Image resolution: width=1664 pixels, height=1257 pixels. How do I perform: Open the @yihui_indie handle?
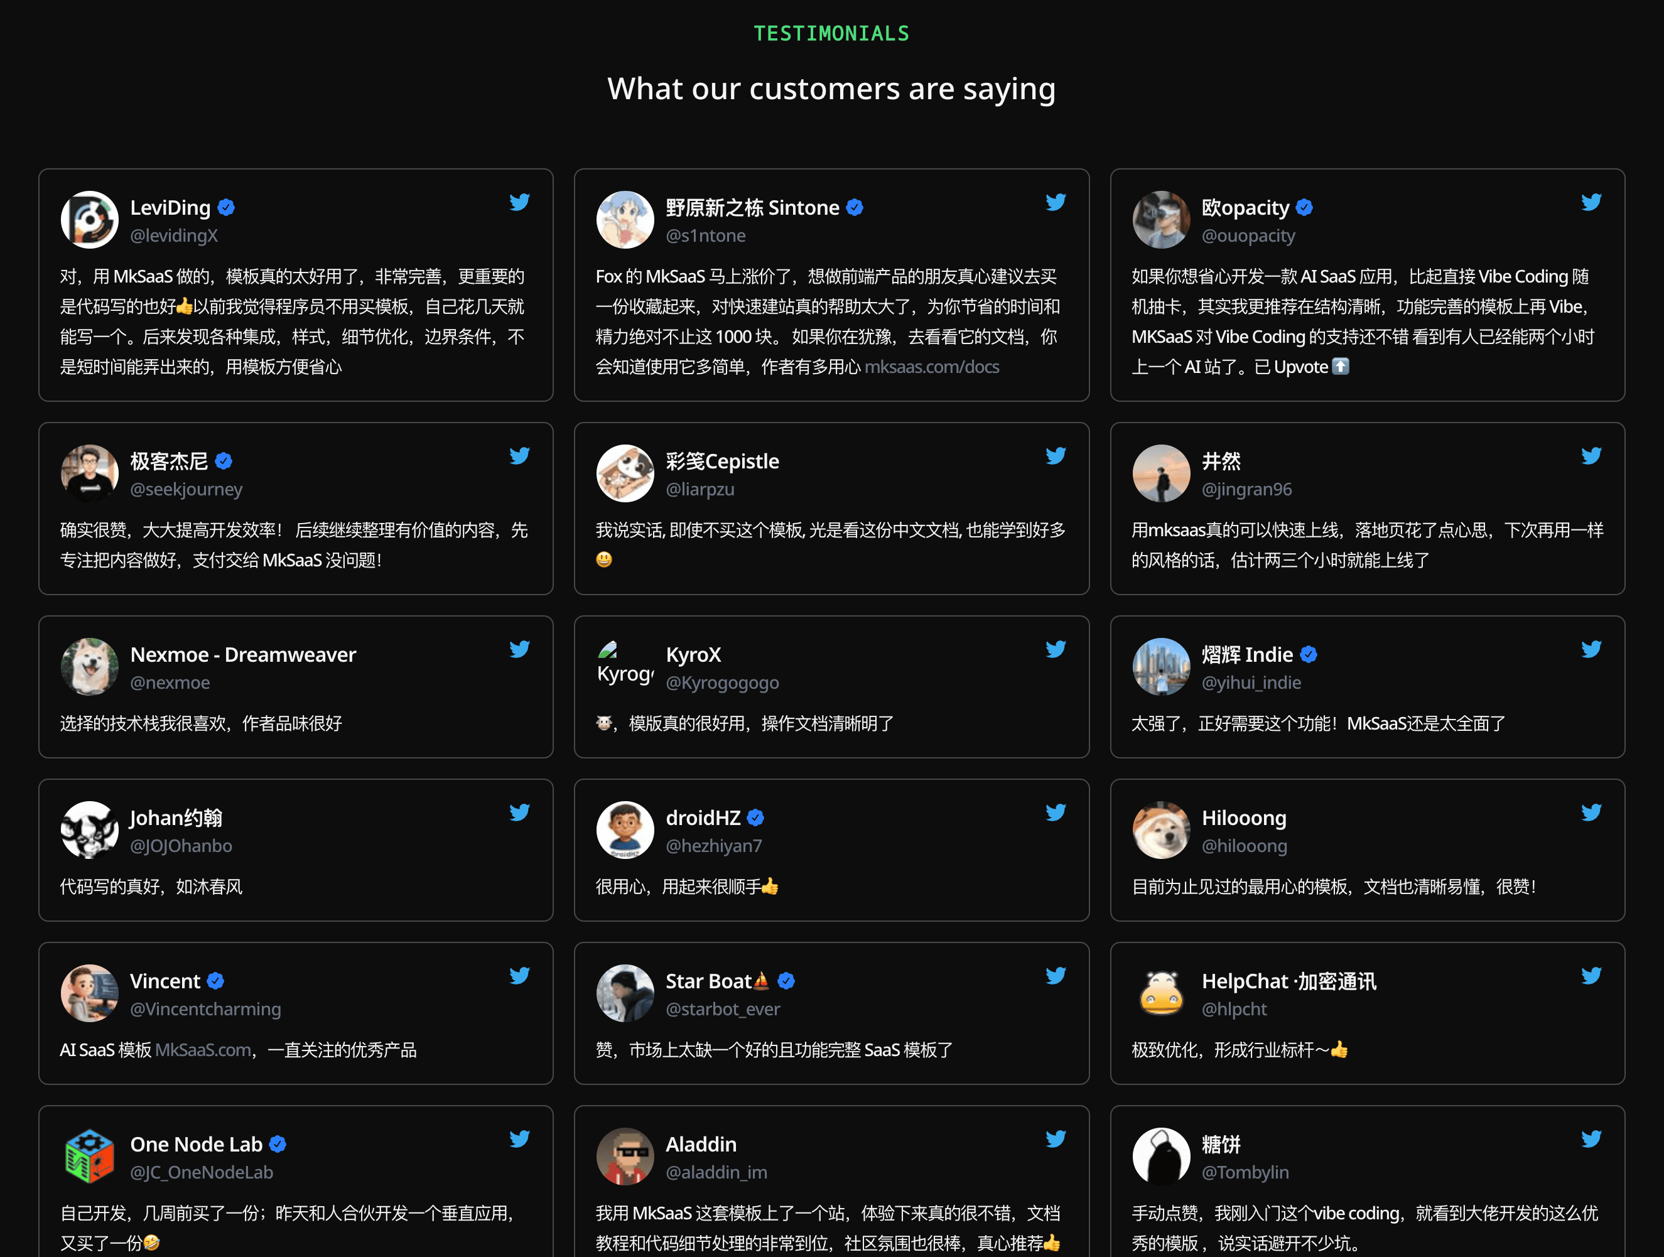(1251, 682)
